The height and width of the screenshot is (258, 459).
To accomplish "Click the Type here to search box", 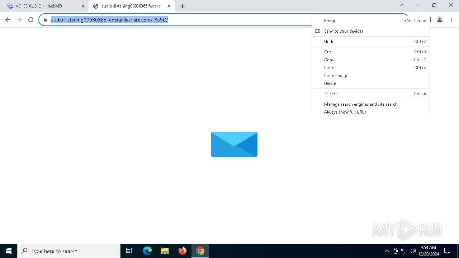I will point(69,251).
